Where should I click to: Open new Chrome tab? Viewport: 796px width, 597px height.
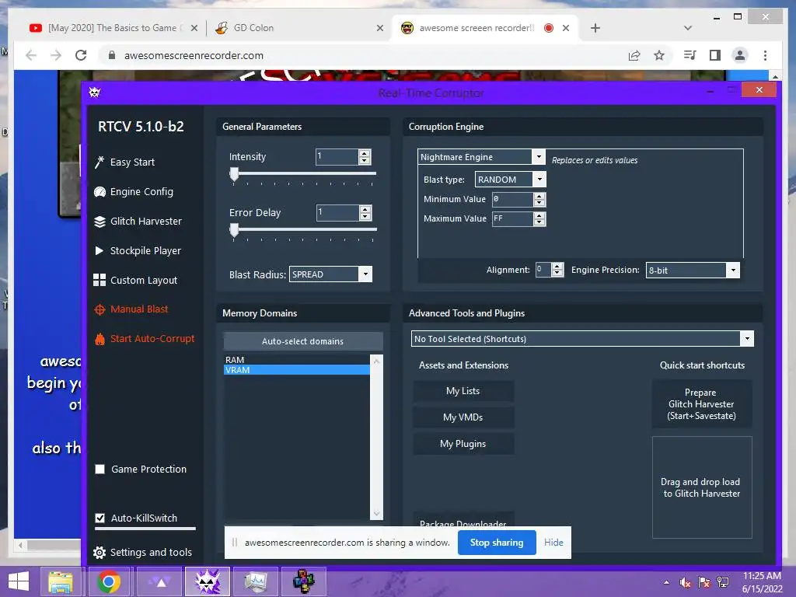[x=595, y=28]
